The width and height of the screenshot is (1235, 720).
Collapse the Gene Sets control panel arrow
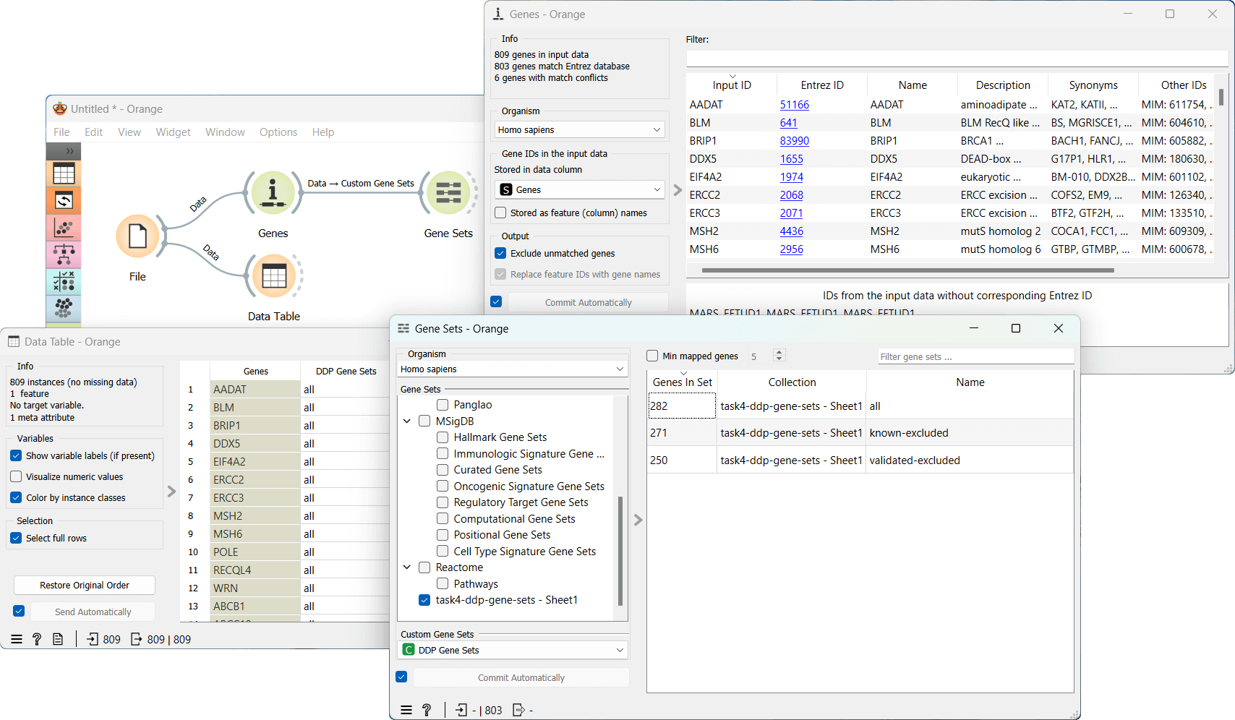click(638, 520)
